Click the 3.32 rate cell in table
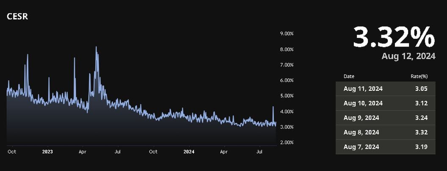 click(421, 132)
